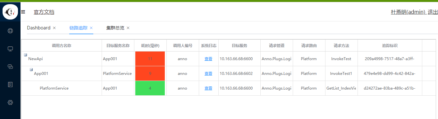Open the lifebuoy sidebar icon
This screenshot has width=438, height=119.
(x=10, y=31)
